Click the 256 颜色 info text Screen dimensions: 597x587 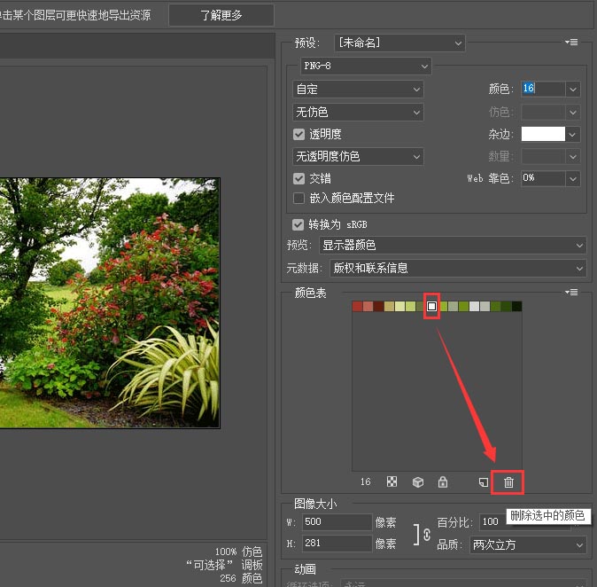pos(241,578)
